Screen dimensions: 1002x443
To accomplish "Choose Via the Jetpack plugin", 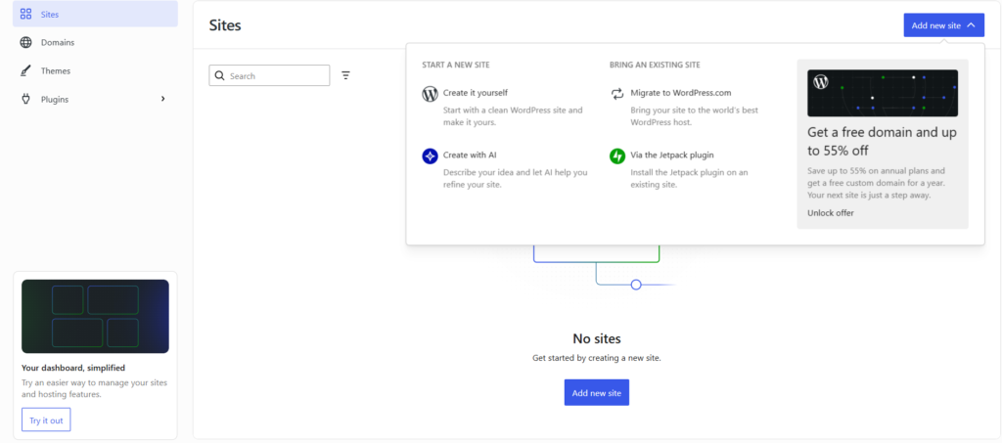I will 672,155.
